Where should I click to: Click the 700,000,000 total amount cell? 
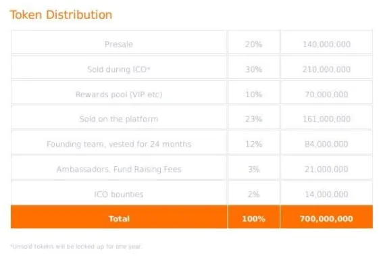[326, 217]
